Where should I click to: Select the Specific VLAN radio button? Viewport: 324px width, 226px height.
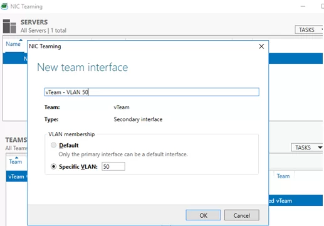click(53, 166)
